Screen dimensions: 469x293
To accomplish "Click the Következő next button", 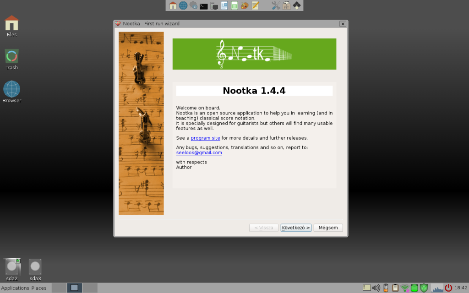I will pyautogui.click(x=296, y=228).
